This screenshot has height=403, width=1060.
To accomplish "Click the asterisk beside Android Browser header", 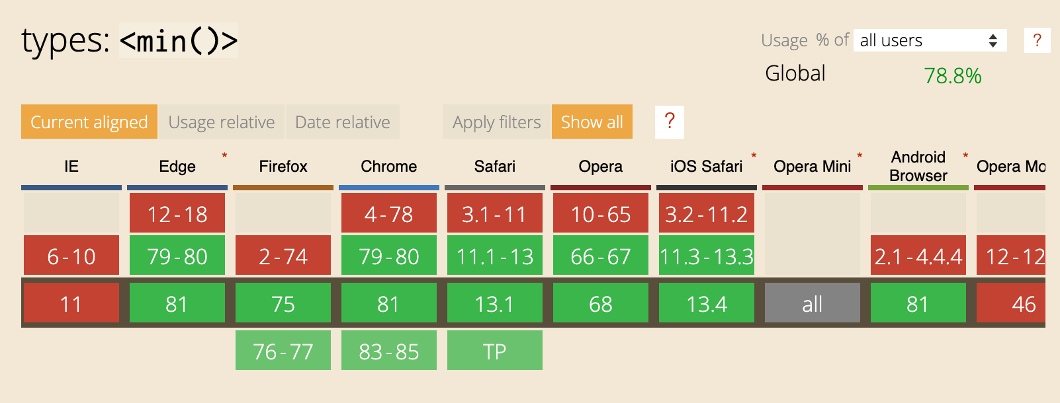I will 965,157.
